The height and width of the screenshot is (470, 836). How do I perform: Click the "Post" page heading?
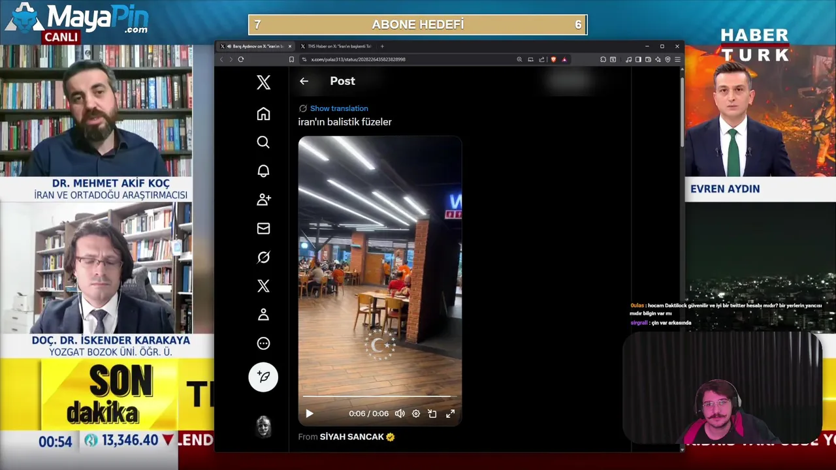pos(342,81)
